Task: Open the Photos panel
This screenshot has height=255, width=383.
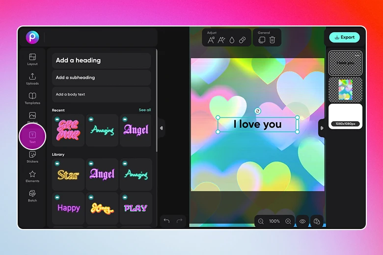Action: (x=32, y=118)
